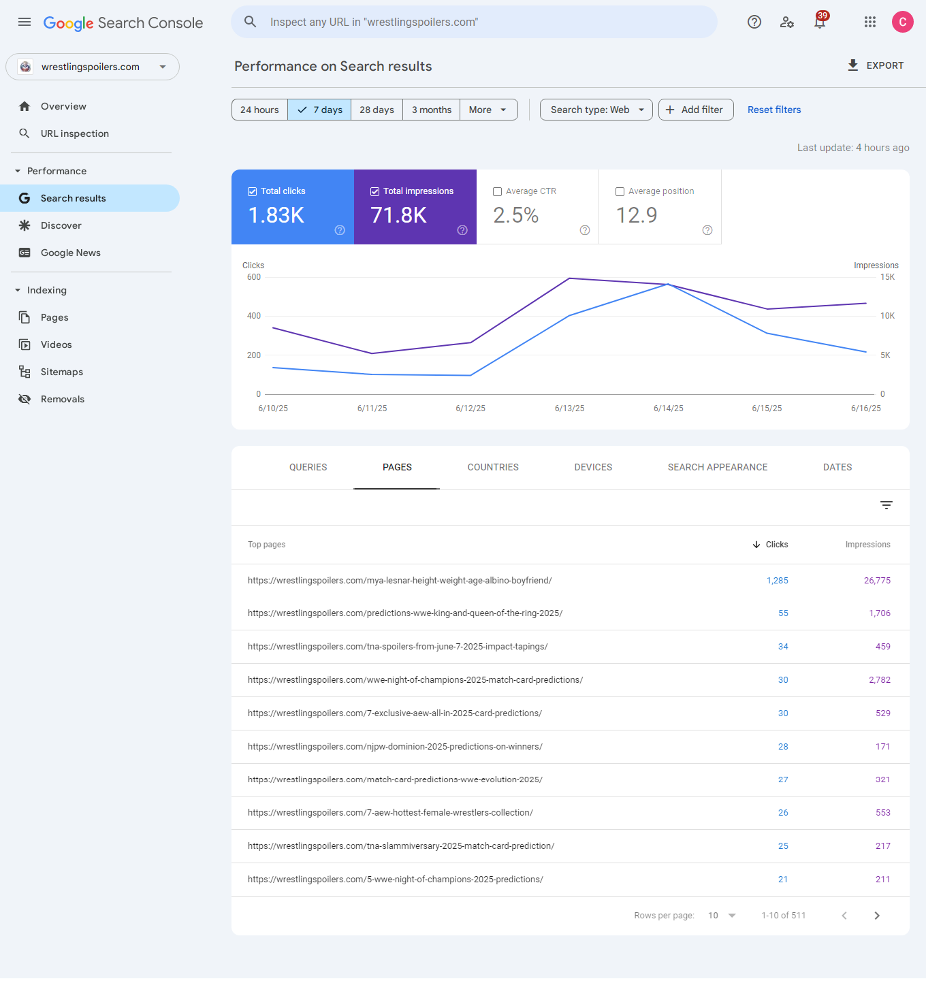
Task: Click the URL inspection search field
Action: 474,22
